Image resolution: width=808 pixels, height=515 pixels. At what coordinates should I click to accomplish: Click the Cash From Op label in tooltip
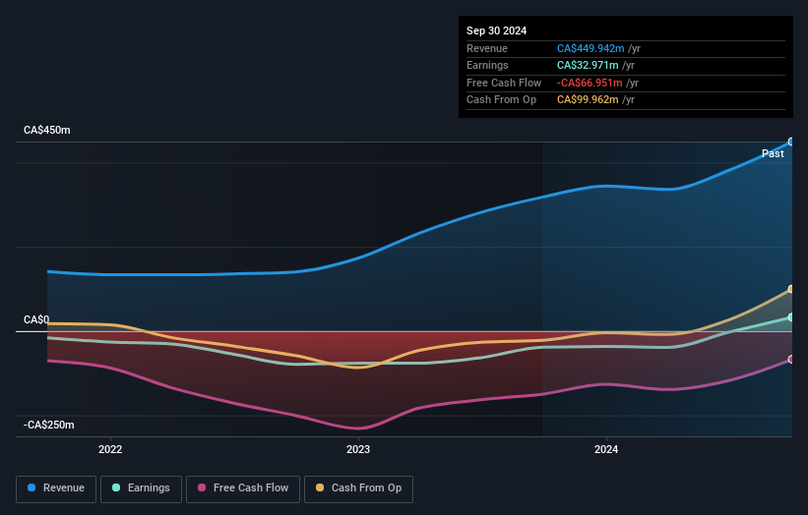click(501, 100)
